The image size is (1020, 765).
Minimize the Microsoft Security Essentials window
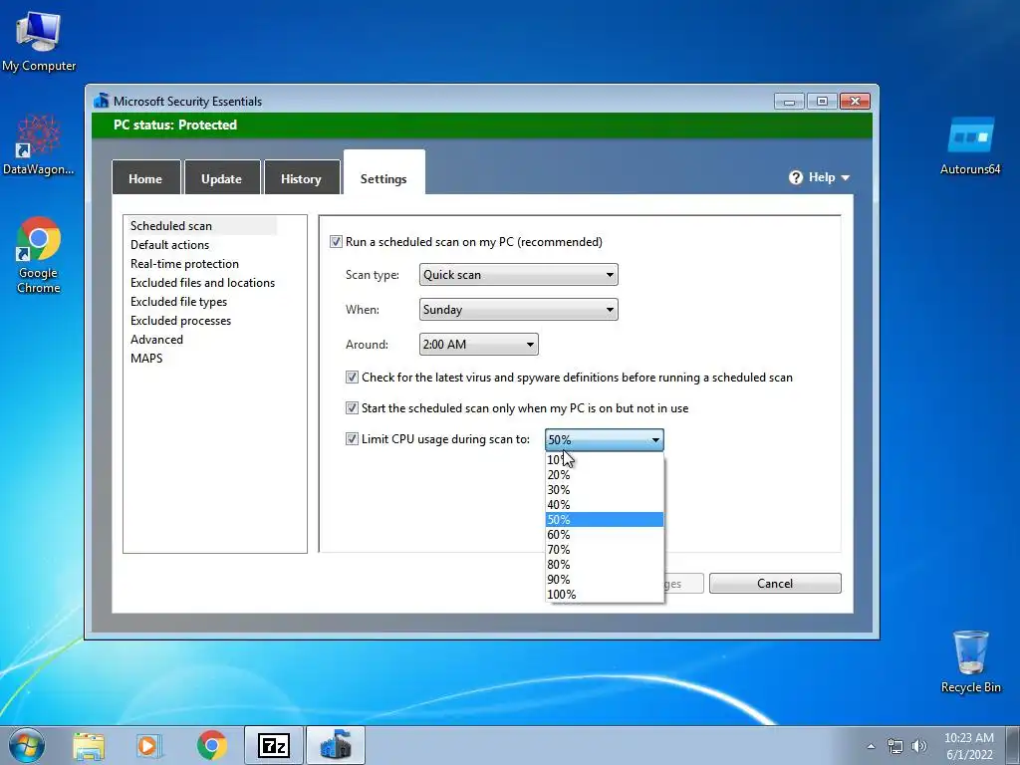coord(789,102)
